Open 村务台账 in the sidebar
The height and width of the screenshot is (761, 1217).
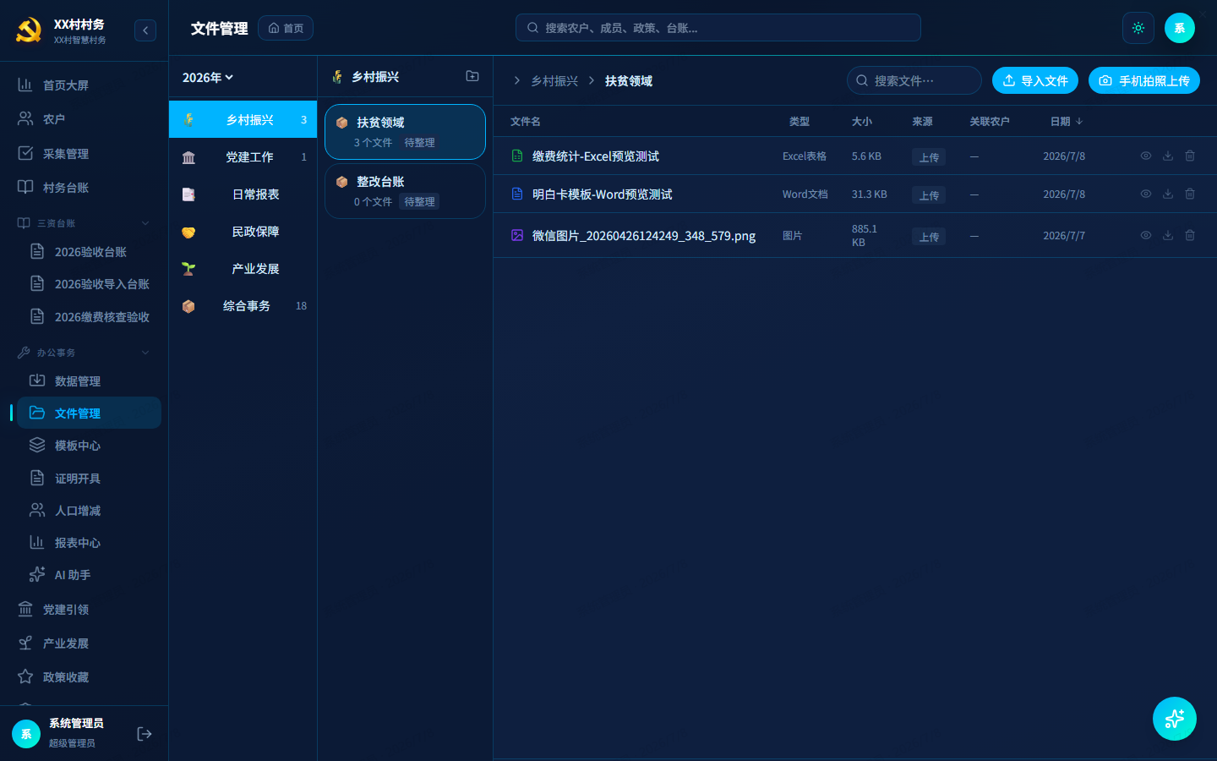(85, 188)
